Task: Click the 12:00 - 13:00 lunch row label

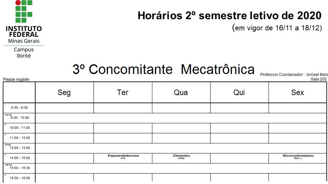Action: 19,148
